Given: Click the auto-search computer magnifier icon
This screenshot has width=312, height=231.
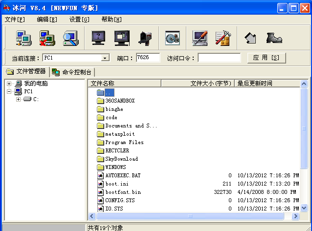Looking at the screenshot, I should 71,38.
